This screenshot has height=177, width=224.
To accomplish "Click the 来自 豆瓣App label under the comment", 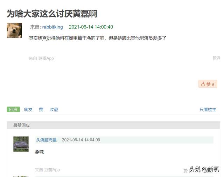I will 47,170.
